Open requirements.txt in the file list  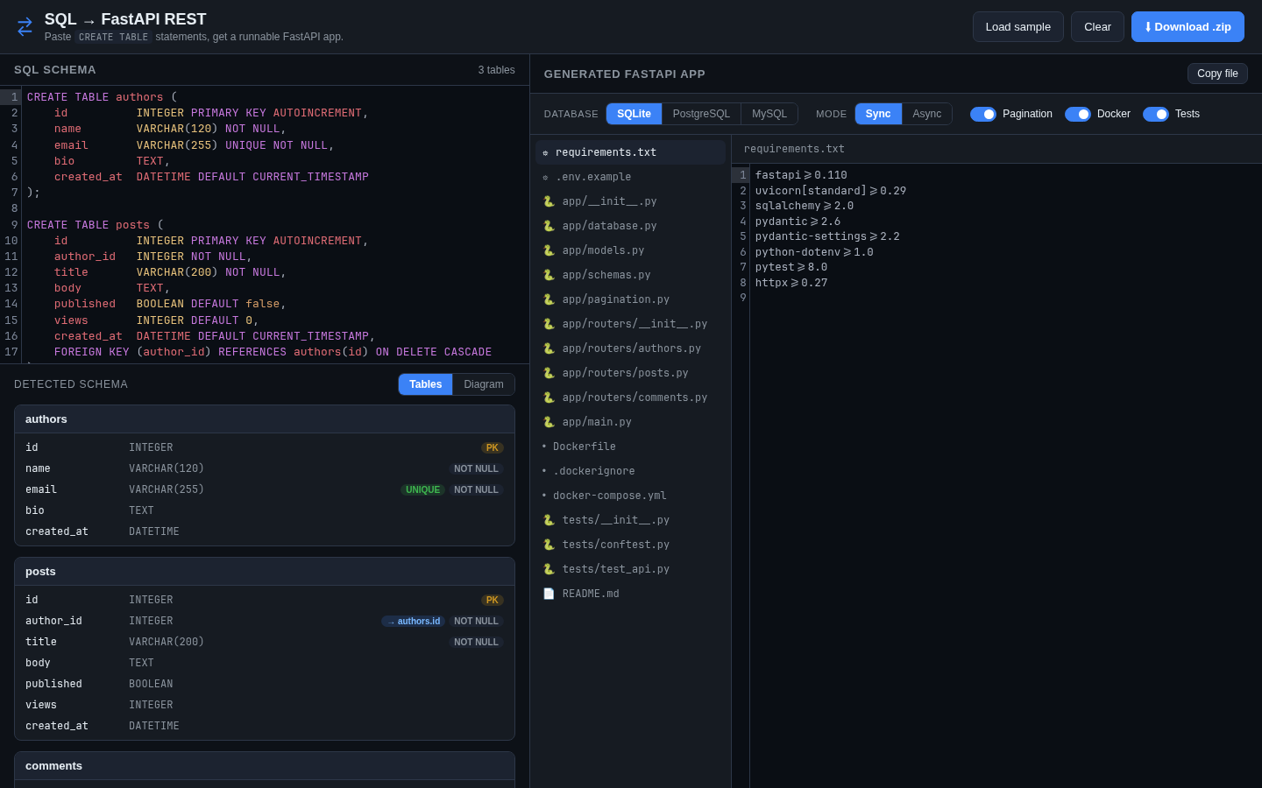[x=630, y=152]
